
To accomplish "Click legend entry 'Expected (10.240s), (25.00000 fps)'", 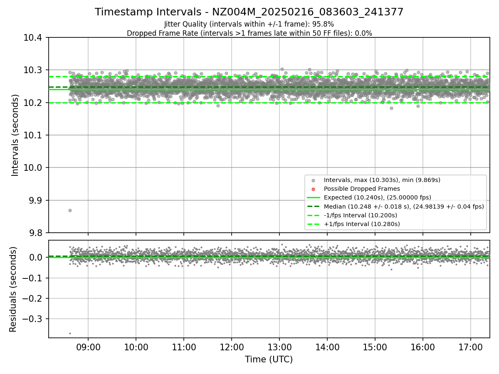I will click(x=377, y=197).
